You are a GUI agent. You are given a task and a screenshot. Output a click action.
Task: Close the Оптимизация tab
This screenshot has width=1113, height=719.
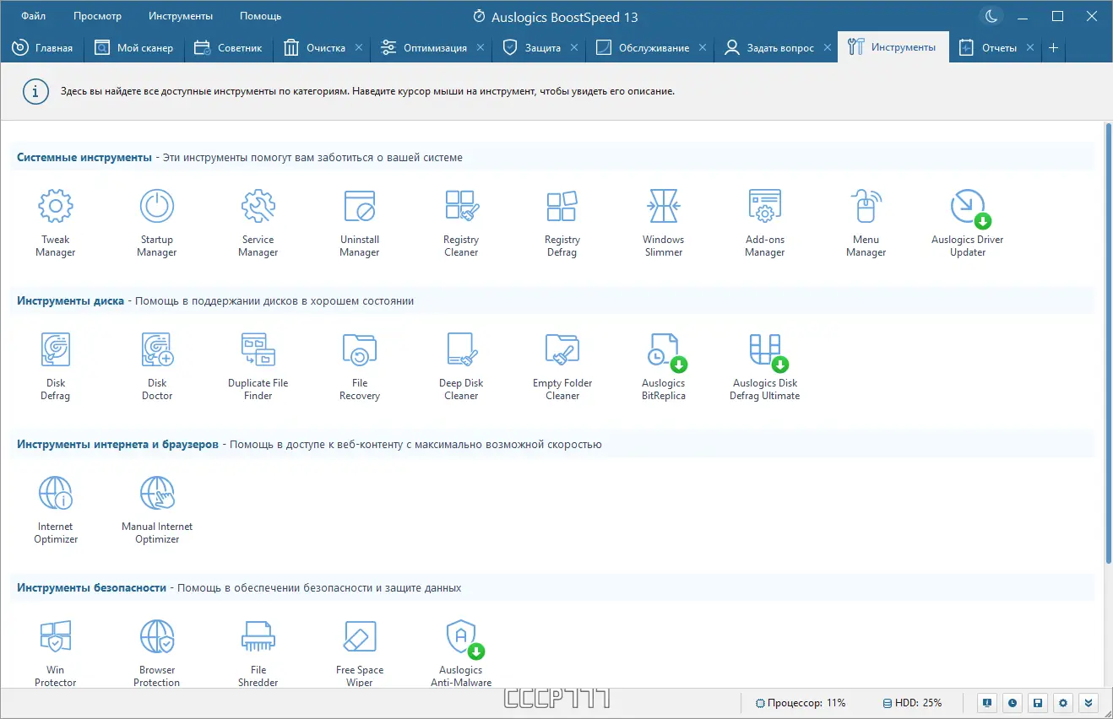tap(480, 48)
